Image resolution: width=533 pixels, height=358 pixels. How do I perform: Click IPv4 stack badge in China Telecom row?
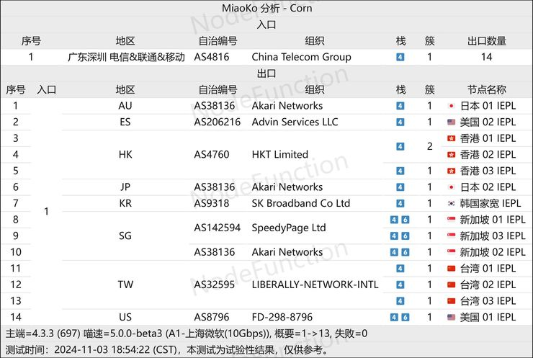tap(400, 57)
